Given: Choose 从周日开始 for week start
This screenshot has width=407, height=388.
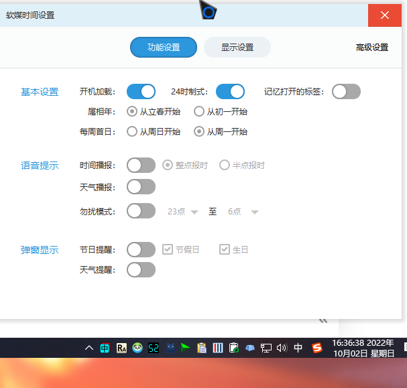Looking at the screenshot, I should pos(132,131).
